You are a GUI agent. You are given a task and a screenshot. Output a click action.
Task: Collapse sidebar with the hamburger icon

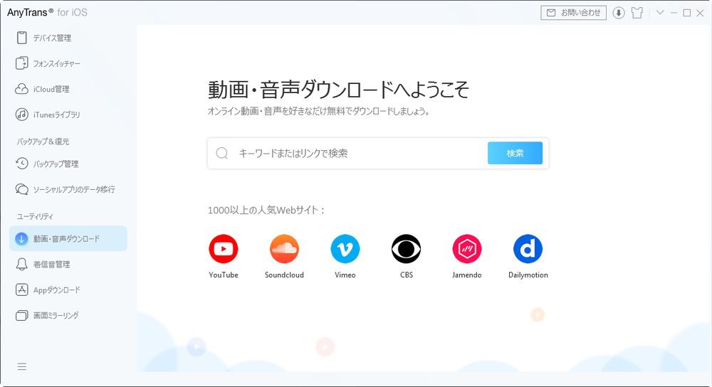(x=22, y=366)
